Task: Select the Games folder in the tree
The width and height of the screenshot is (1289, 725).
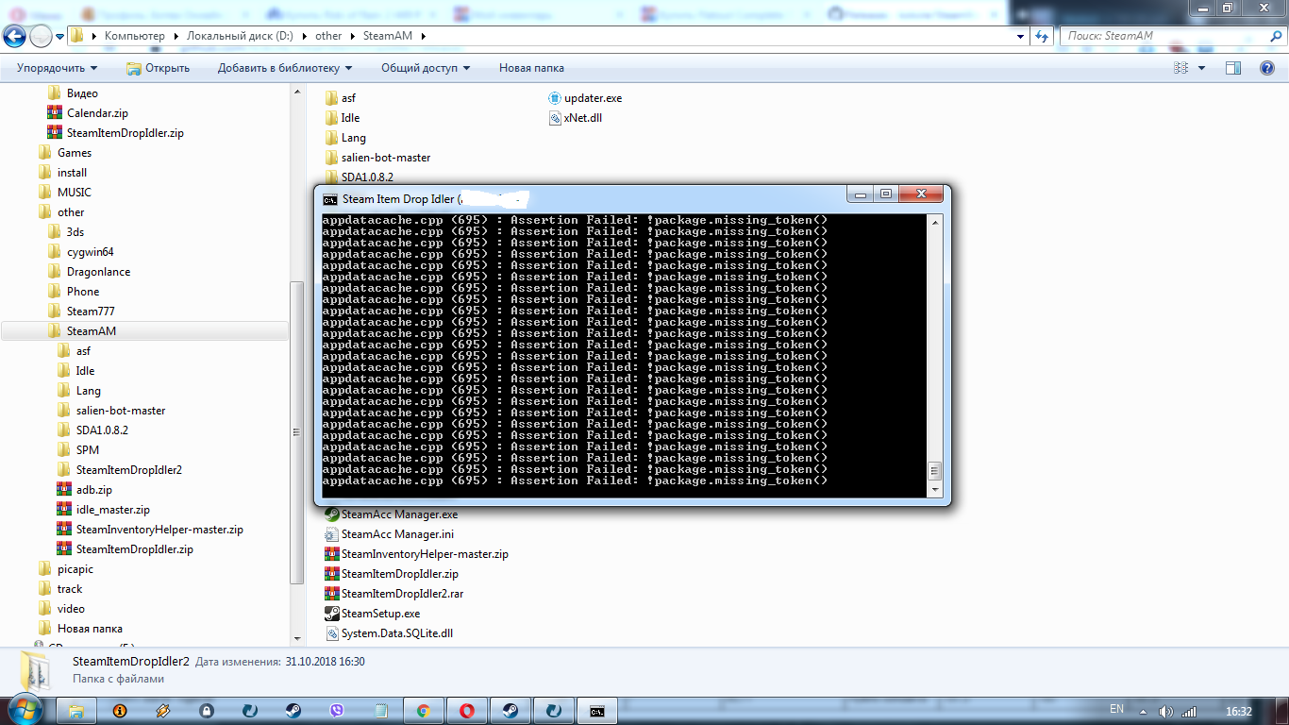Action: pyautogui.click(x=64, y=153)
